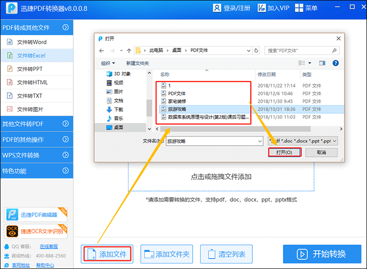
Task: Sort by 修改日期 column header
Action: pyautogui.click(x=267, y=74)
